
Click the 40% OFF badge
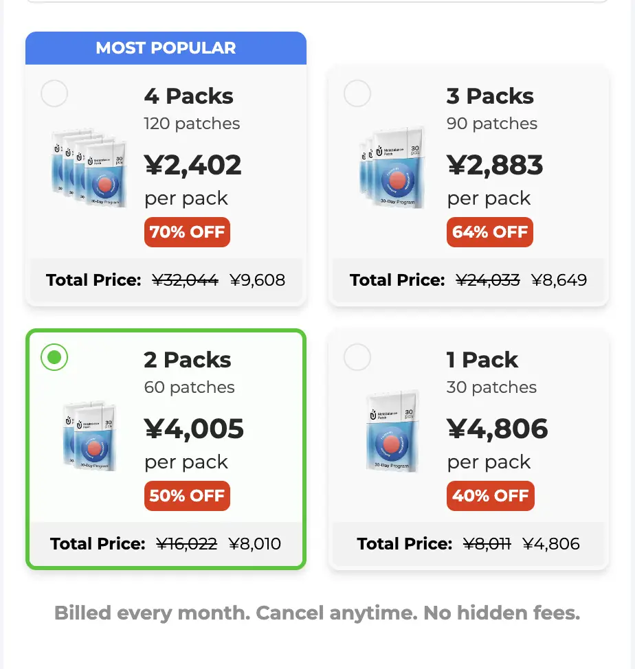(490, 496)
